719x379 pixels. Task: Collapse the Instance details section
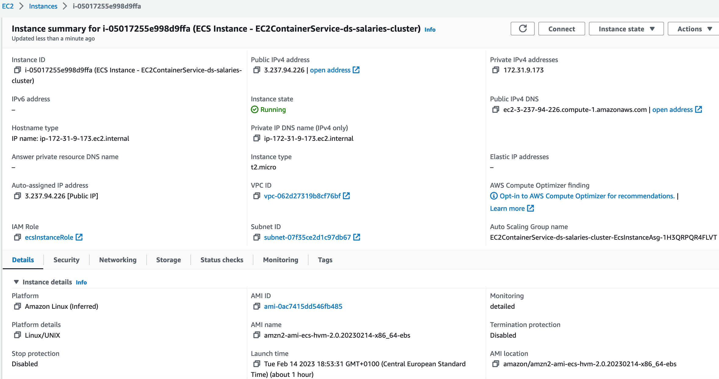pos(16,282)
